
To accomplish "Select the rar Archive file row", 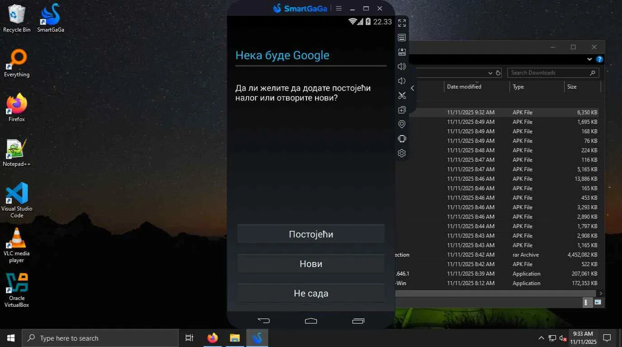I will click(497, 255).
